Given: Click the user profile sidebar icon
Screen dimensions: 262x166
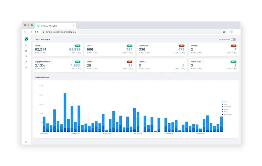Looking at the screenshot, I should click(x=26, y=57).
